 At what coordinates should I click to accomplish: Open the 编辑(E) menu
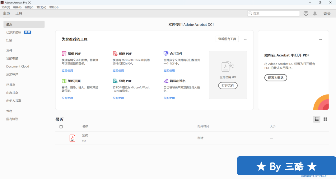coord(17,7)
